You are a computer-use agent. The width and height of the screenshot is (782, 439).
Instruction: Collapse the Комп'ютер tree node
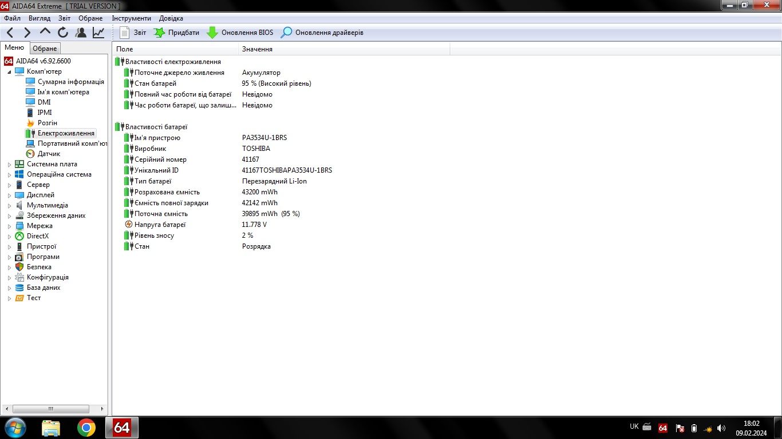(x=9, y=72)
